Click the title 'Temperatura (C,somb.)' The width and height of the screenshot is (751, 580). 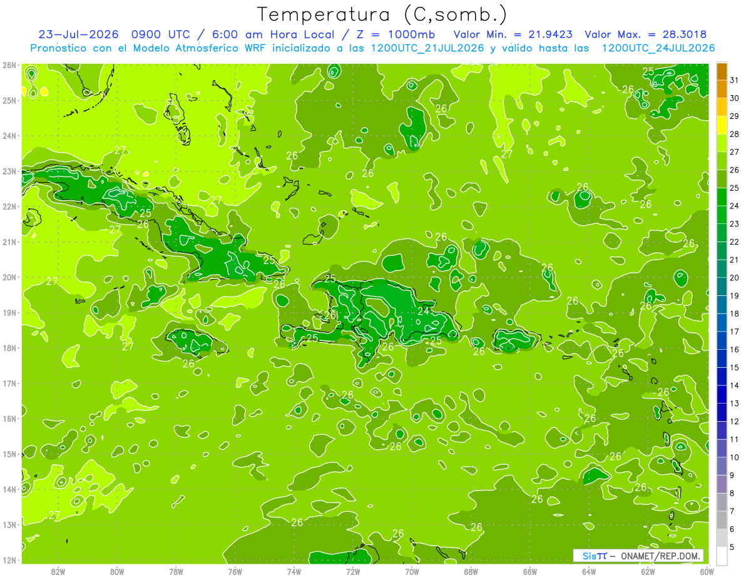382,15
